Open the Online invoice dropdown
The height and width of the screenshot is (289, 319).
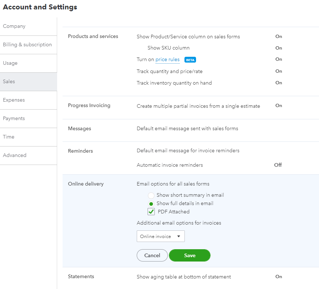tap(161, 236)
